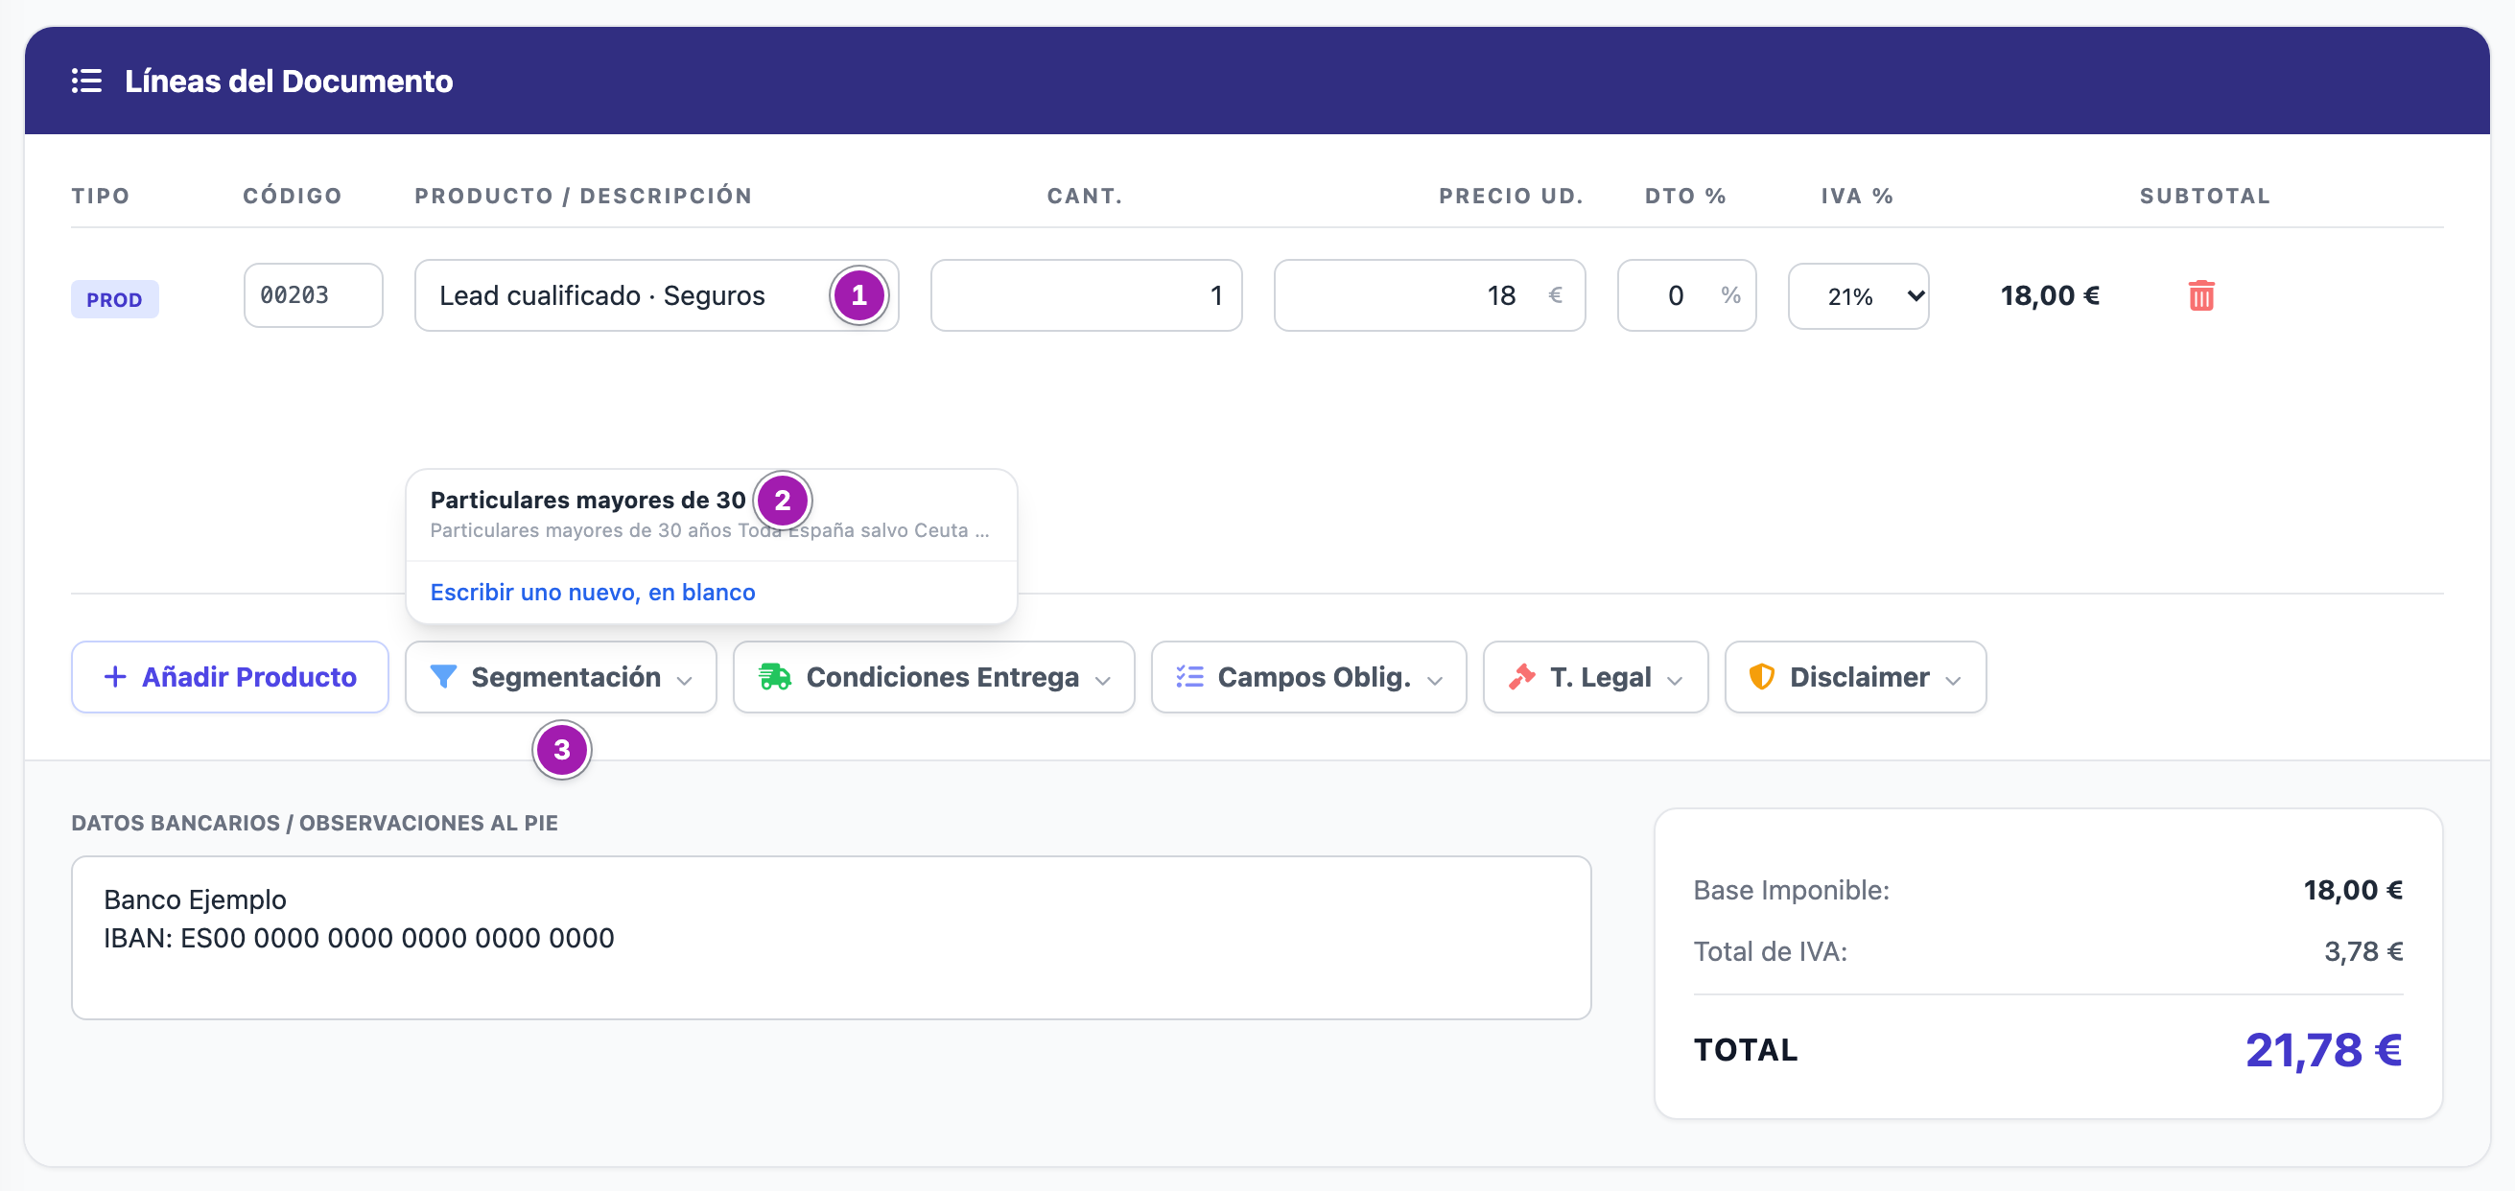Viewport: 2515px width, 1191px height.
Task: Click the SUBTOTAL column header
Action: coord(2204,196)
